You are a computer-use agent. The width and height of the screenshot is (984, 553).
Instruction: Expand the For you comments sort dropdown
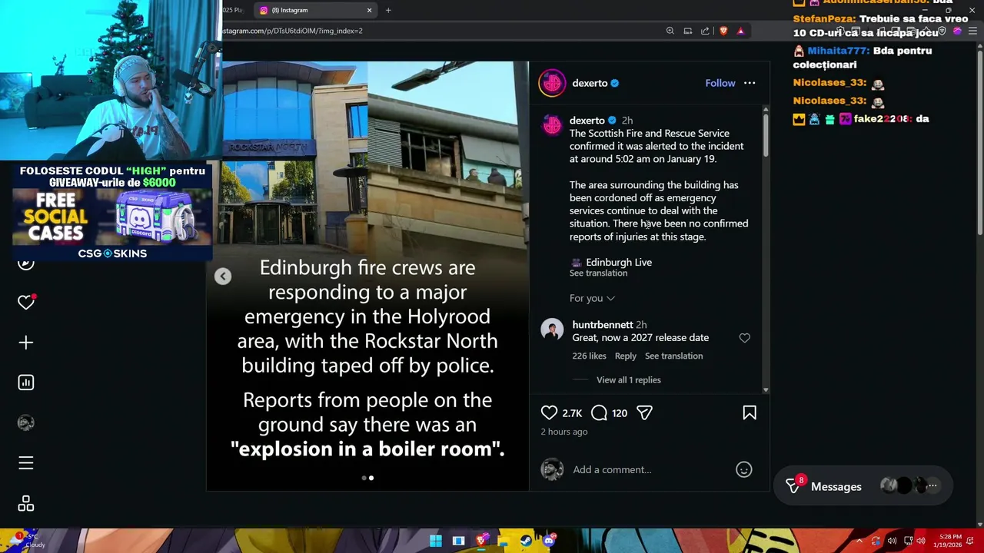tap(592, 298)
